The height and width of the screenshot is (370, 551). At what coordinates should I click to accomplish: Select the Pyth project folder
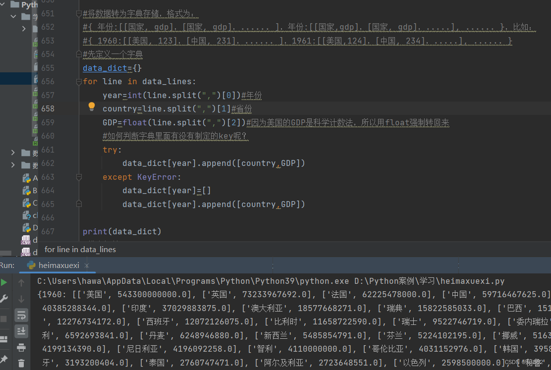coord(24,4)
